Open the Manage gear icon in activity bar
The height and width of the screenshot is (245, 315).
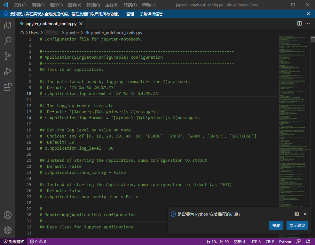coord(8,230)
